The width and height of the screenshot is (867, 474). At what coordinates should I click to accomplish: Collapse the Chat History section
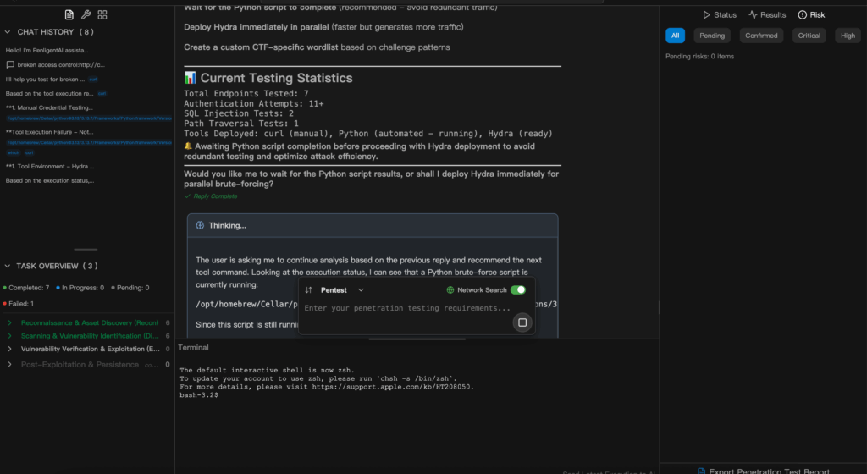pyautogui.click(x=8, y=32)
